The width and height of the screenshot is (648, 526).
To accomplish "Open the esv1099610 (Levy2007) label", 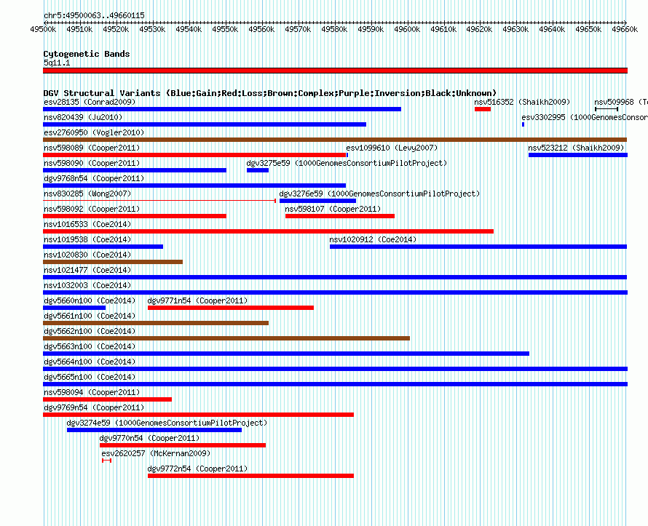I will coord(392,148).
